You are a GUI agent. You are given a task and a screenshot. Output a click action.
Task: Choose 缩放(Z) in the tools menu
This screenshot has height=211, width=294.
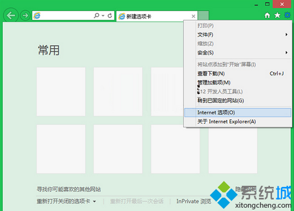click(x=238, y=43)
